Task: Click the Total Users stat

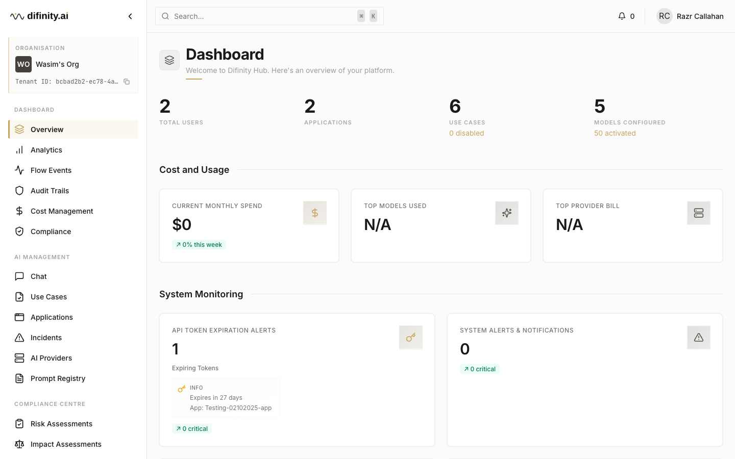Action: click(x=181, y=112)
